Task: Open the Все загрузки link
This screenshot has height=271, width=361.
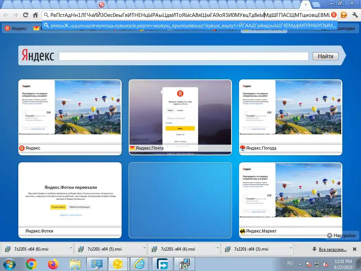Action: coord(333,249)
